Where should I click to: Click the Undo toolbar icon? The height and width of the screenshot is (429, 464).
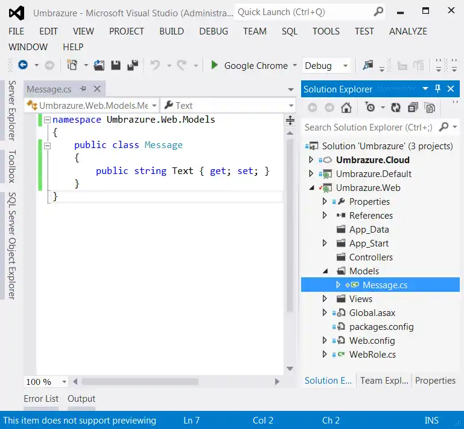pos(154,65)
